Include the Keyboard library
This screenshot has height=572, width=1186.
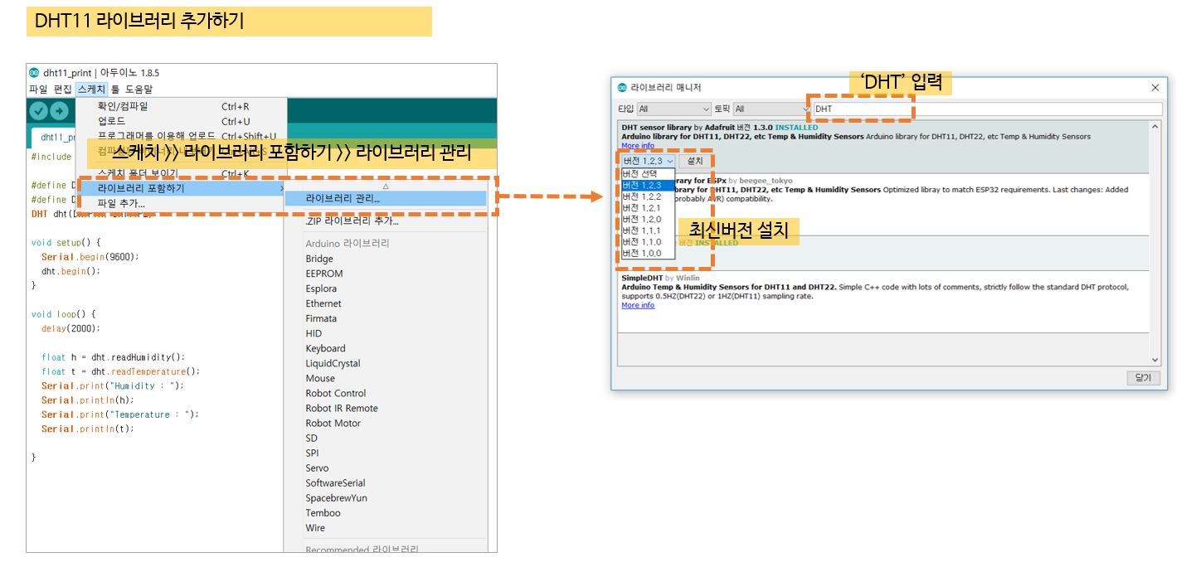tap(325, 348)
